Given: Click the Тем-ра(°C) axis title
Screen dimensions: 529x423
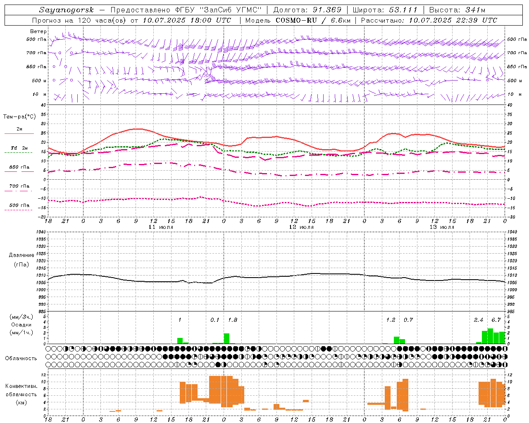Looking at the screenshot, I should pos(19,116).
